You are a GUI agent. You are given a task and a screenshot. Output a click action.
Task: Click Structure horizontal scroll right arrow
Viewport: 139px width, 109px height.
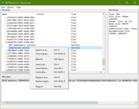click(101, 72)
